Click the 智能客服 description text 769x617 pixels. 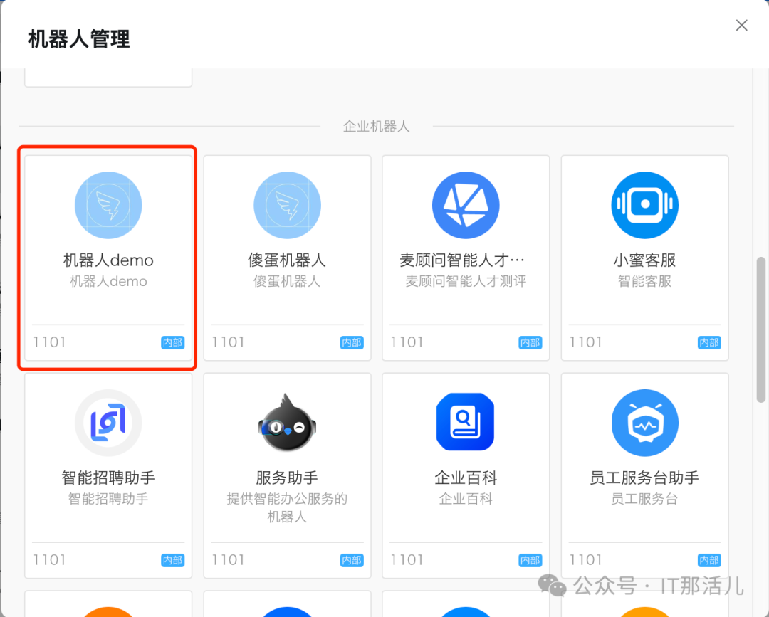coord(644,281)
